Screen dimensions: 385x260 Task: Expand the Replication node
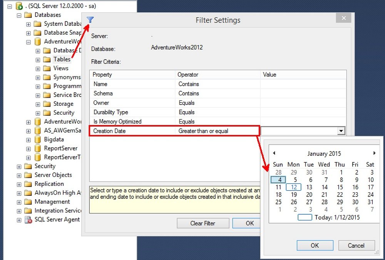(19, 185)
